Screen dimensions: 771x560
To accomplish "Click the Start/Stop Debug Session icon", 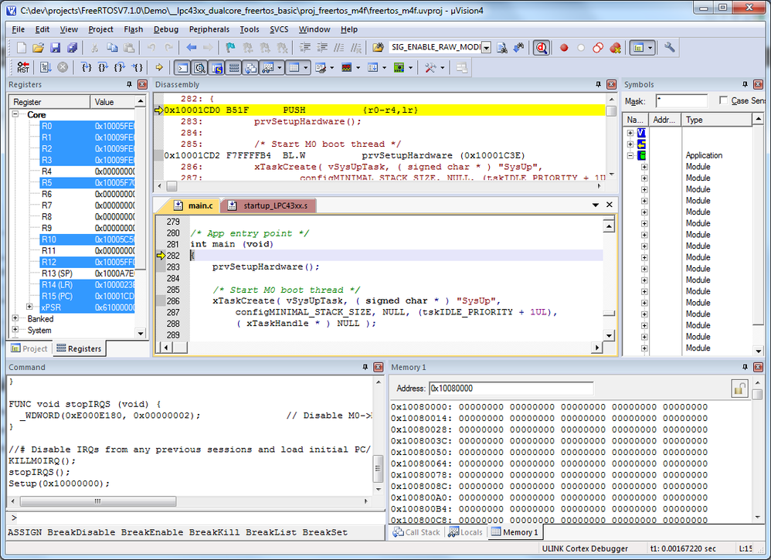I will click(541, 48).
